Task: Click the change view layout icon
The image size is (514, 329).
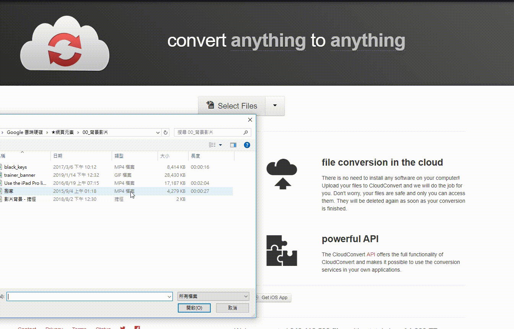Action: pos(213,145)
